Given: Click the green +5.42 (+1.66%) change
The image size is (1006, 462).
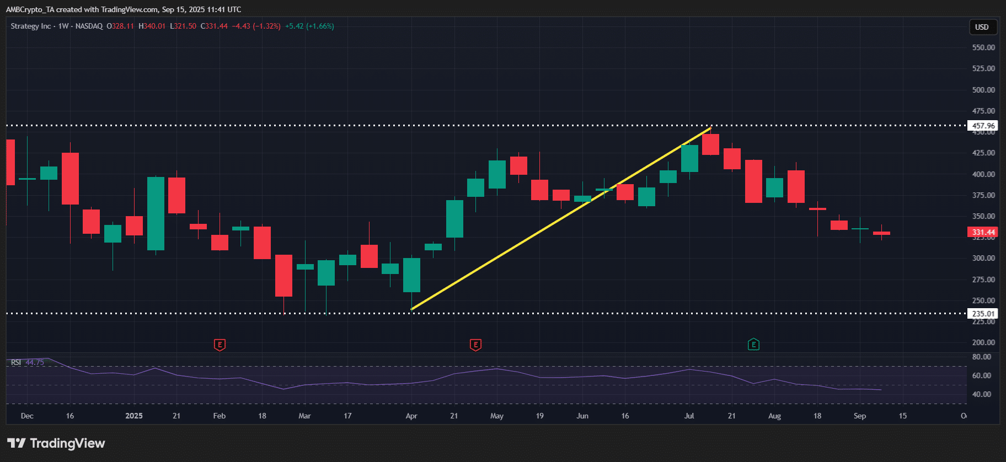Looking at the screenshot, I should click(309, 26).
